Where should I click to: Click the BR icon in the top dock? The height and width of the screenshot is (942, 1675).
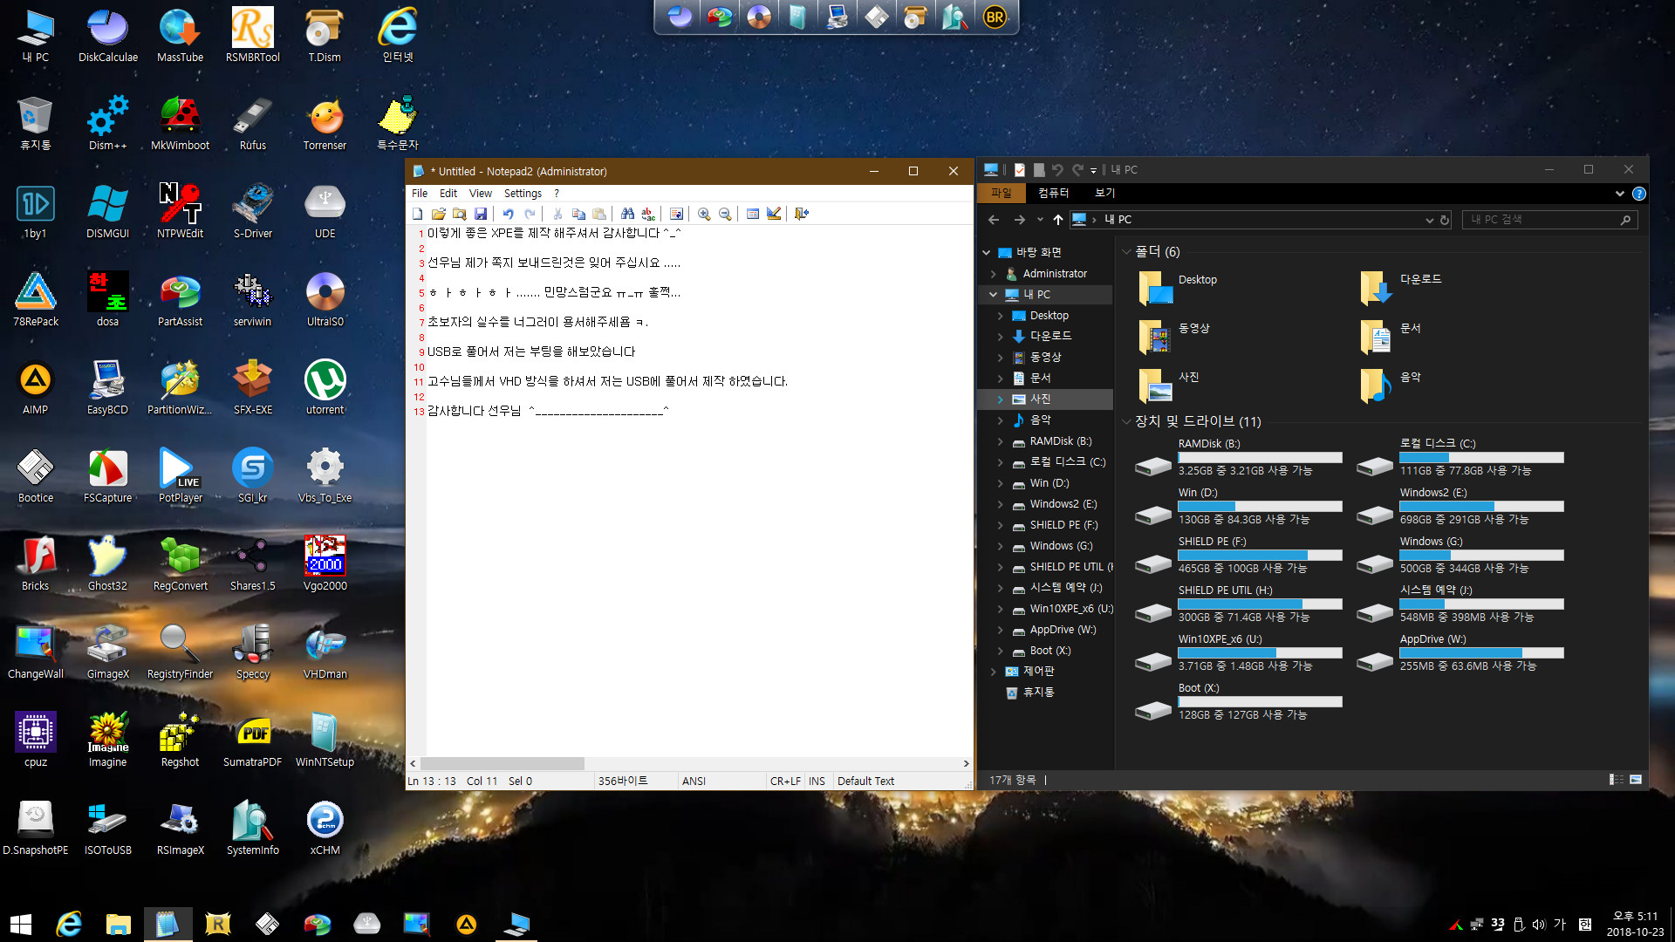[995, 17]
